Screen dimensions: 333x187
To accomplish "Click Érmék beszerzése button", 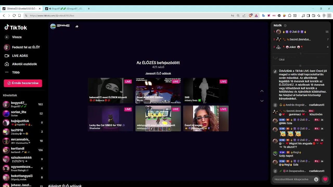I will pos(23,83).
